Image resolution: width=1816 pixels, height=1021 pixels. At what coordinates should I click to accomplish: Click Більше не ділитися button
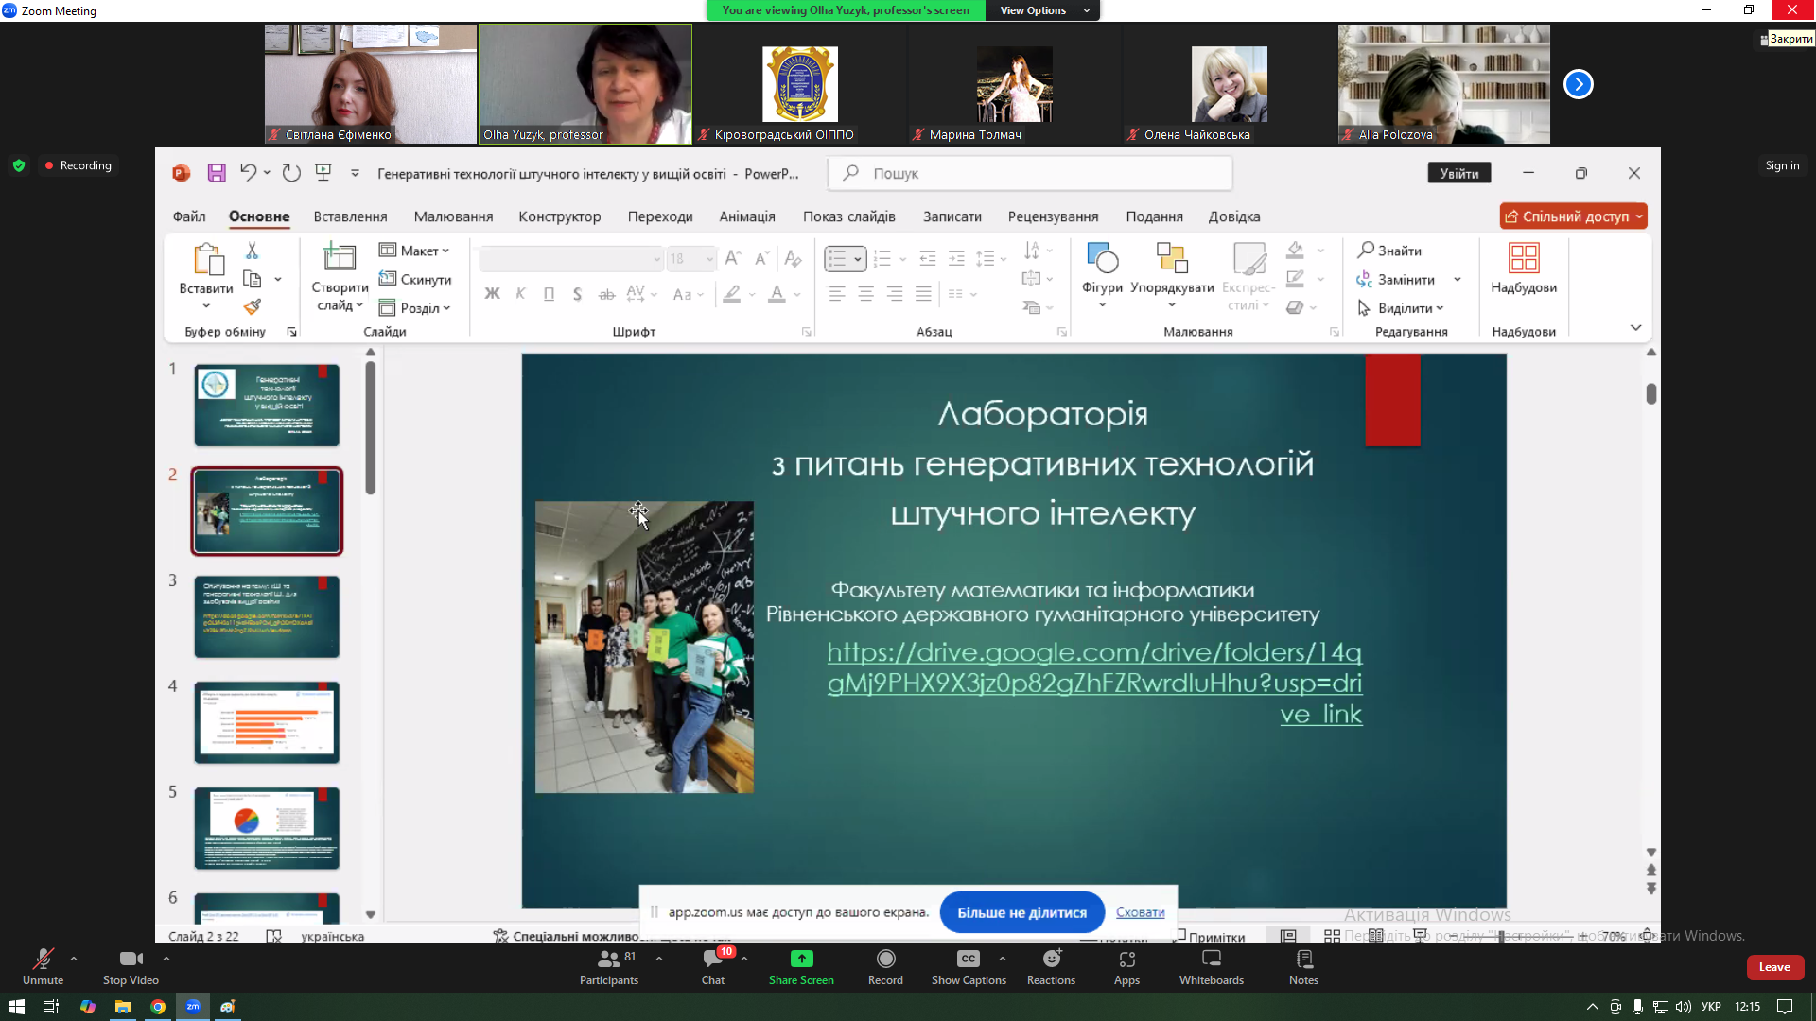(1021, 912)
